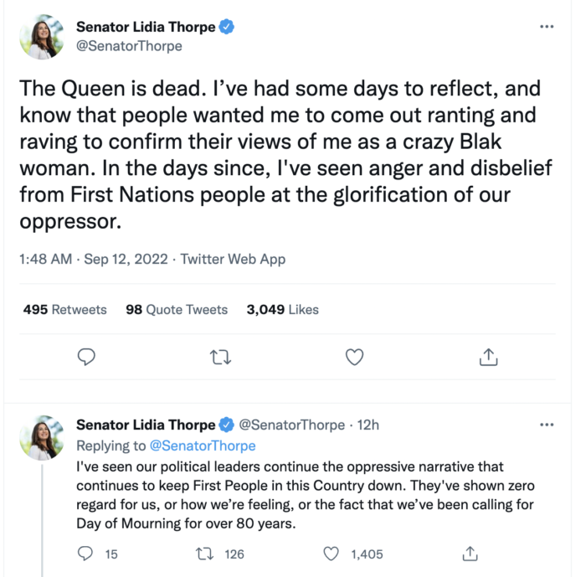Image resolution: width=586 pixels, height=577 pixels.
Task: Open @SenatorThorpe handle in the main tweet header
Action: (x=129, y=46)
